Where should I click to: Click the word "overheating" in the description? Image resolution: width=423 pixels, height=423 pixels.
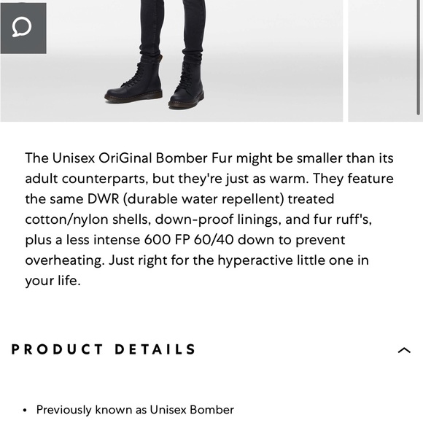point(65,260)
